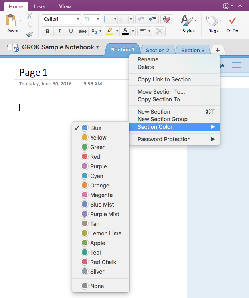Click the Tags icon
This screenshot has width=249, height=298.
[x=212, y=20]
